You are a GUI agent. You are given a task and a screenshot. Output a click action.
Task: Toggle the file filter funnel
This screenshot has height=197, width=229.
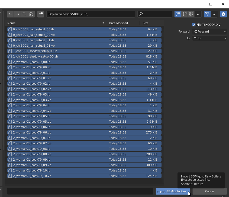pyautogui.click(x=207, y=14)
